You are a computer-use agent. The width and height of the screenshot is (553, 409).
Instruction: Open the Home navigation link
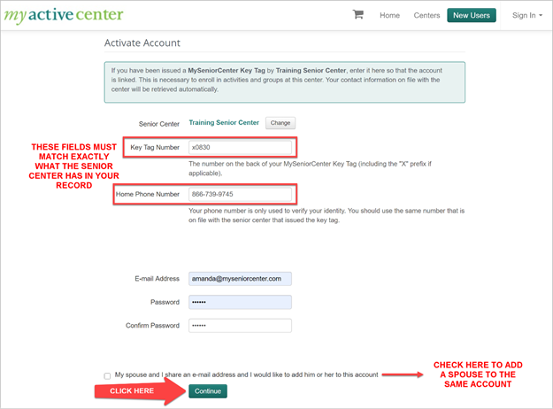pos(389,15)
